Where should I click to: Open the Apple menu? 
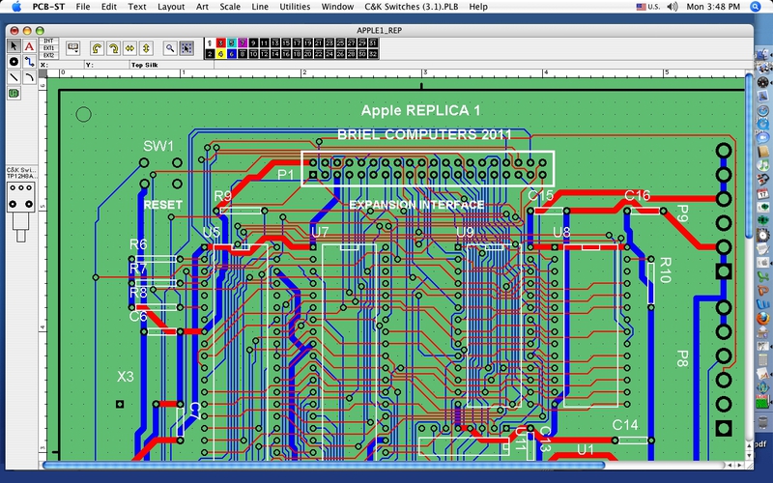[16, 7]
